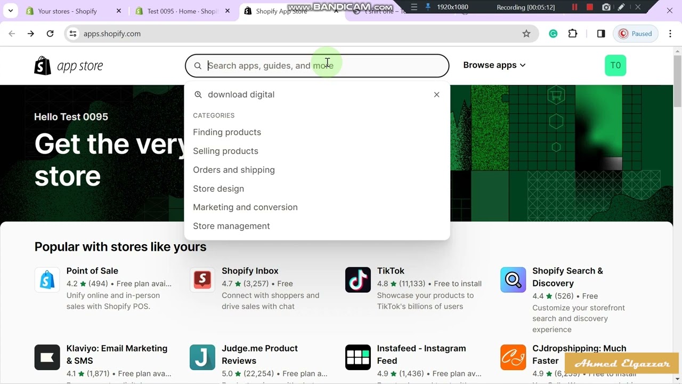Click the page vertical scrollbar thumb

678,81
